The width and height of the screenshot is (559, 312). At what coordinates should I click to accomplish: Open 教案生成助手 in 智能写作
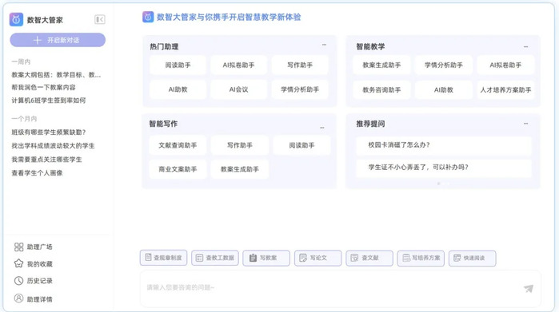coord(240,169)
